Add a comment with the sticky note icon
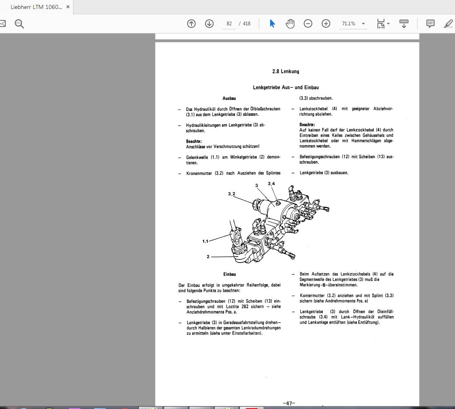This screenshot has width=455, height=409. click(431, 24)
